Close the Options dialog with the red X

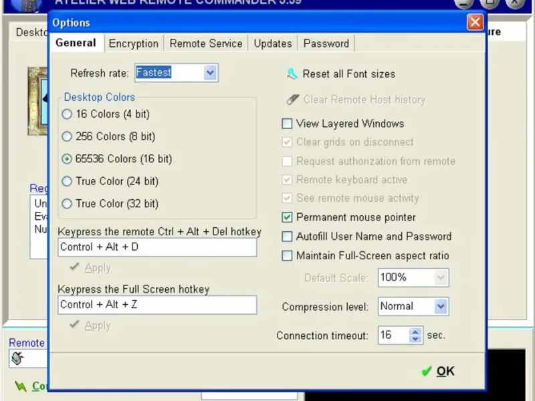tap(475, 23)
